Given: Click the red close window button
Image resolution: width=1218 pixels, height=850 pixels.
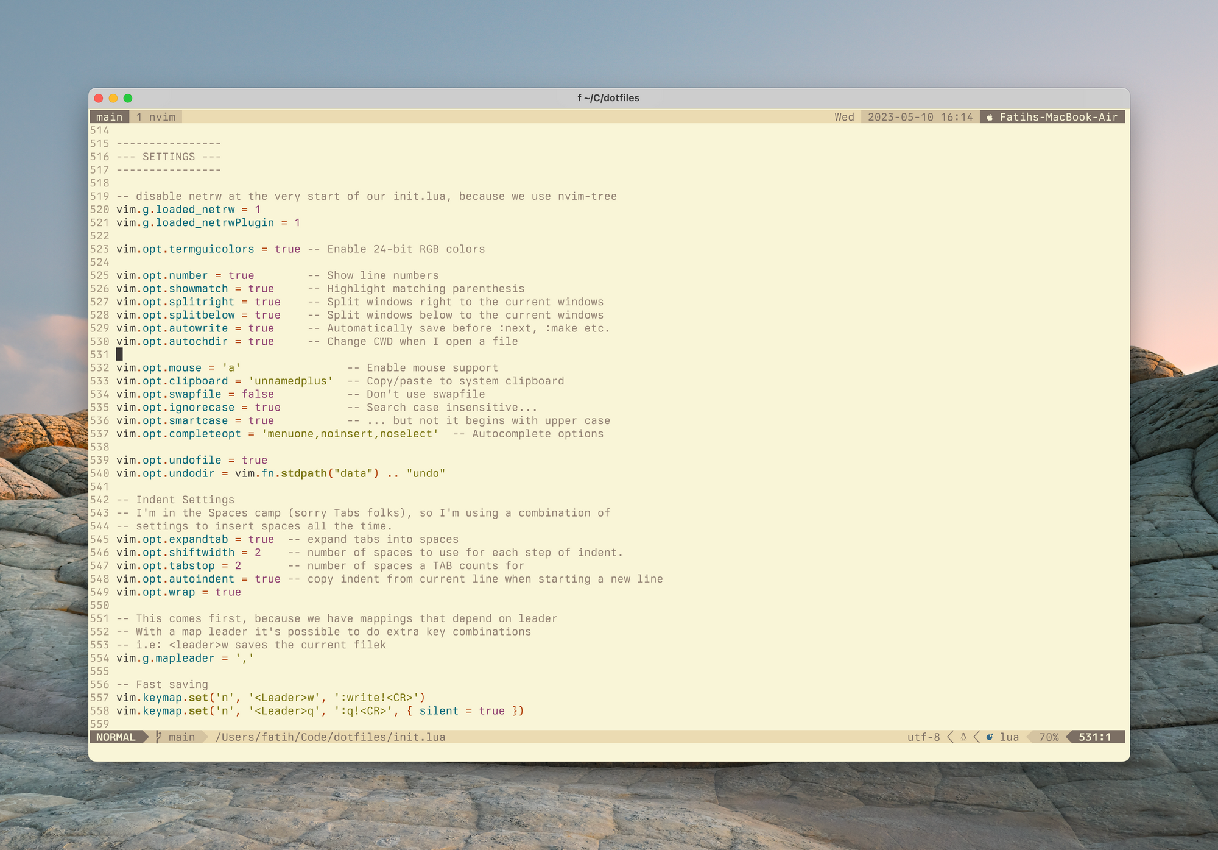Looking at the screenshot, I should pyautogui.click(x=99, y=98).
